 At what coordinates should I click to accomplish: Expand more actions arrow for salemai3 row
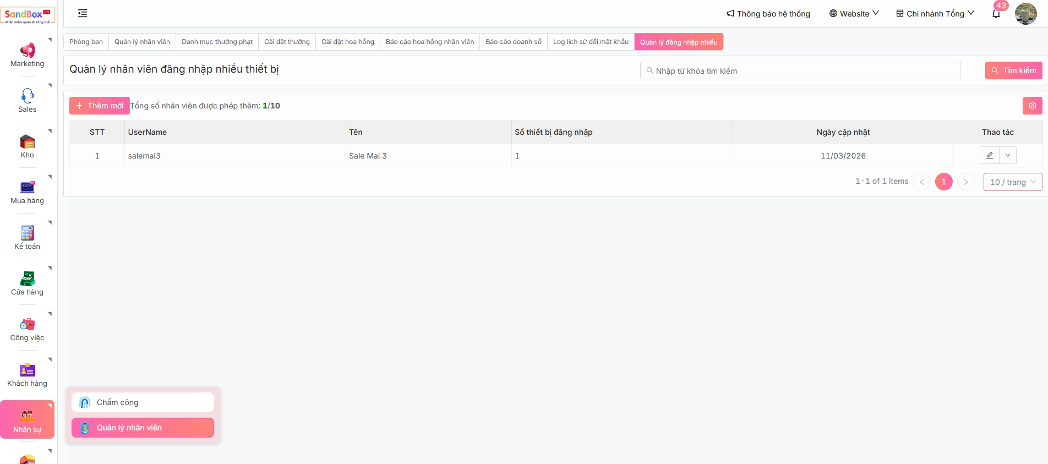click(1008, 155)
